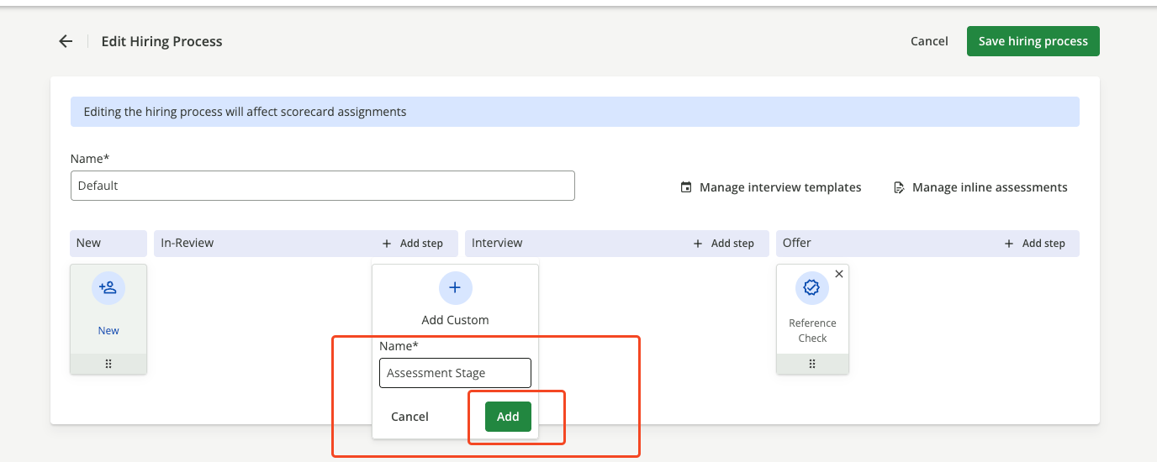1157x462 pixels.
Task: Add step to the Interview stage
Action: click(x=724, y=244)
